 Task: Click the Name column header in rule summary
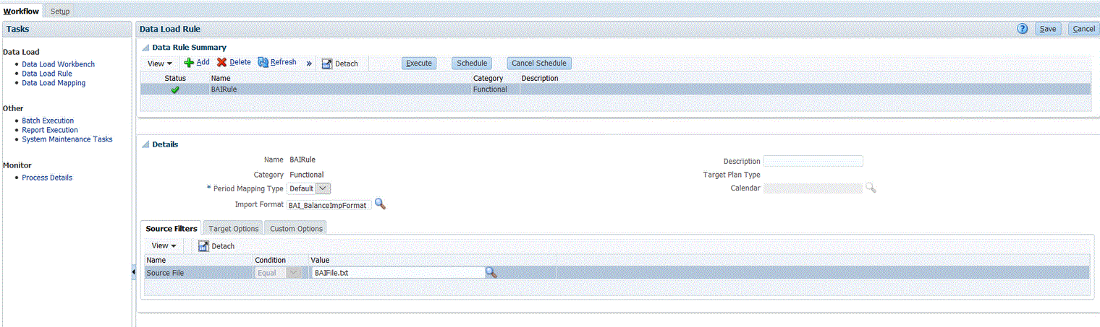pos(221,78)
